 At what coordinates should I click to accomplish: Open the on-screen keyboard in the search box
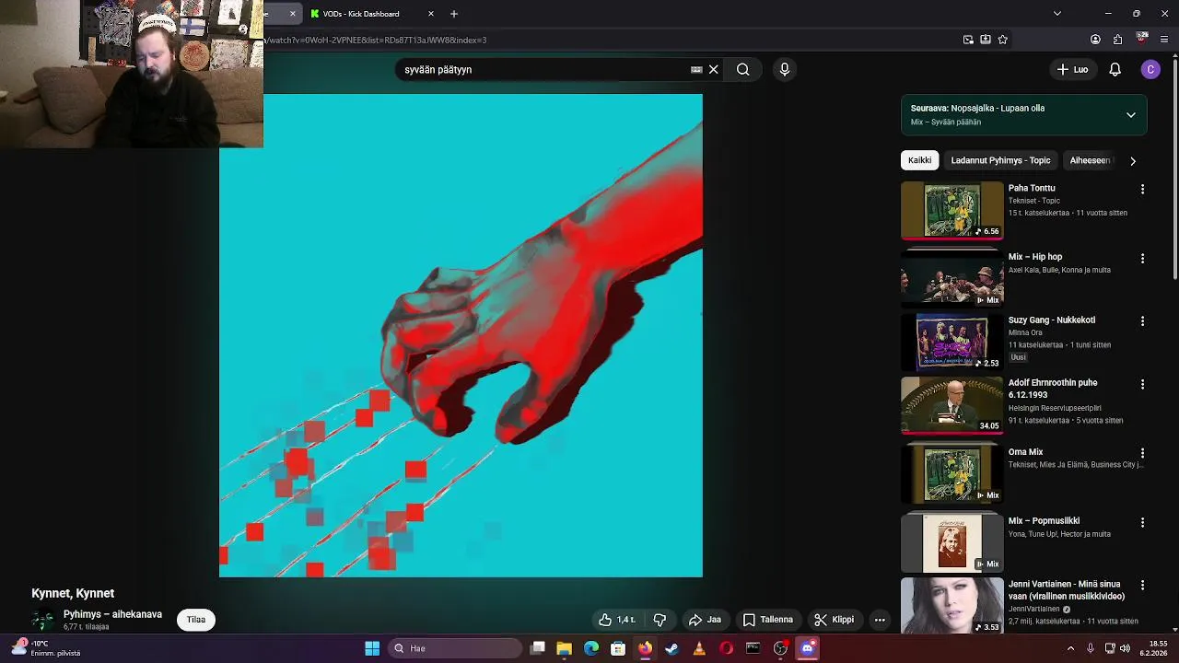696,69
